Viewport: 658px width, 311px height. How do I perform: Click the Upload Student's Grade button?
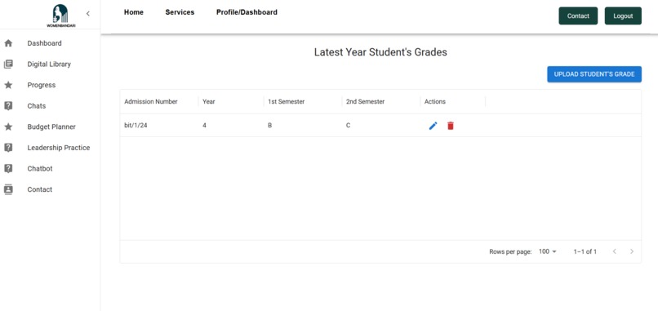click(x=594, y=74)
